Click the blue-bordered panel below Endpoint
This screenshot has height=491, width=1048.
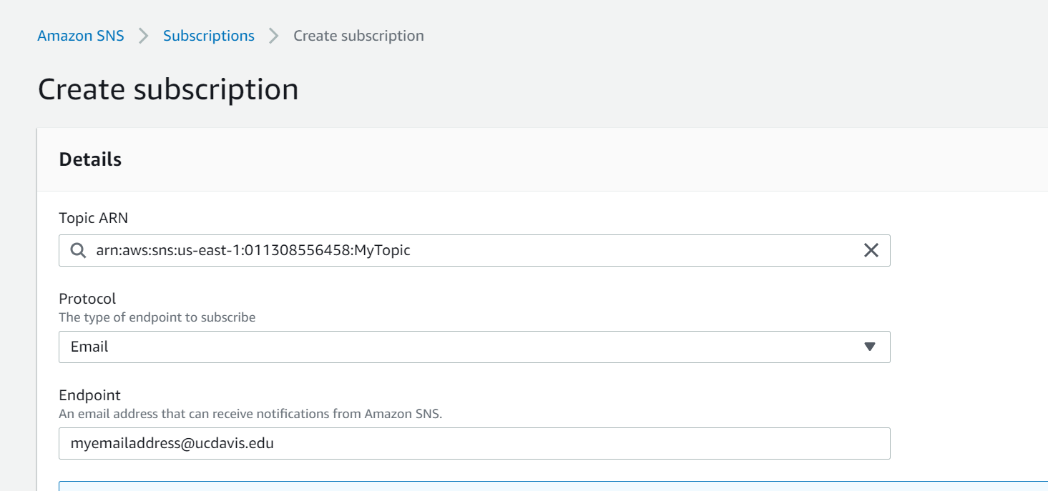(474, 487)
